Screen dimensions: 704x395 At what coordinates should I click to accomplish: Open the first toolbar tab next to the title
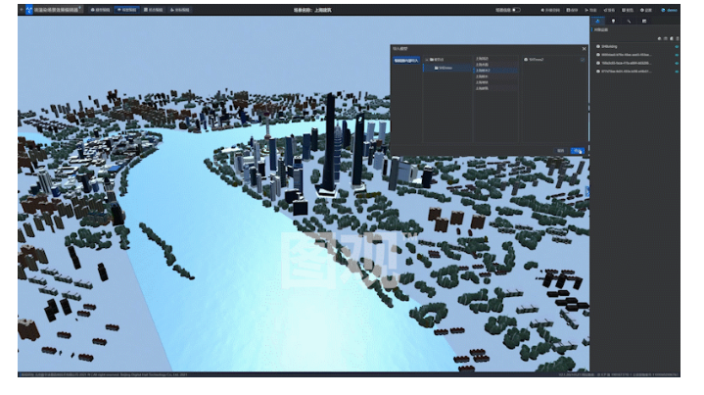click(x=100, y=10)
